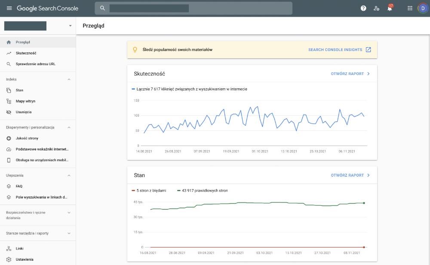Viewport: 430px width, 265px height.
Task: Open the notifications bell
Action: pos(390,8)
